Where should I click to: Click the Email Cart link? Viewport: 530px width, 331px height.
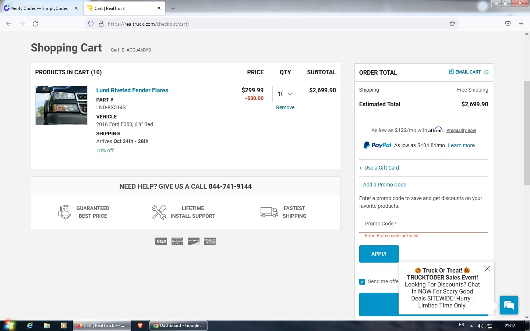464,72
